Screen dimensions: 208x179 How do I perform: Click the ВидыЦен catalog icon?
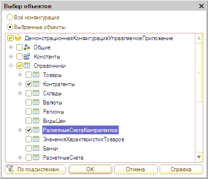pyautogui.click(x=36, y=121)
